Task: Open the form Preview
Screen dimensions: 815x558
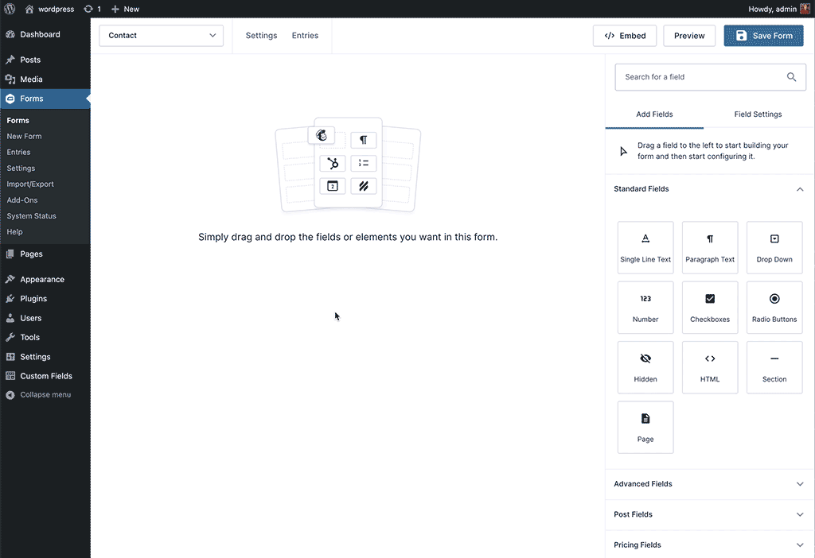Action: (x=688, y=35)
